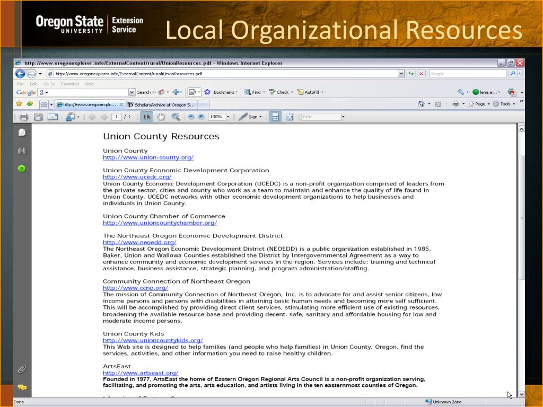Expand the address bar URL history dropdown

[401, 74]
